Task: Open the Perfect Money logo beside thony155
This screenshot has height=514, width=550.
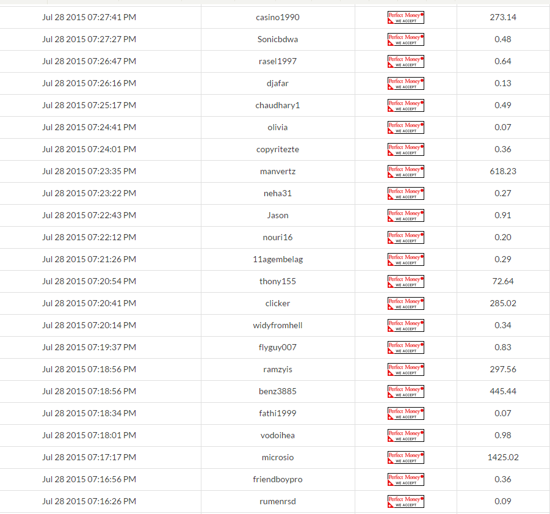Action: [405, 281]
